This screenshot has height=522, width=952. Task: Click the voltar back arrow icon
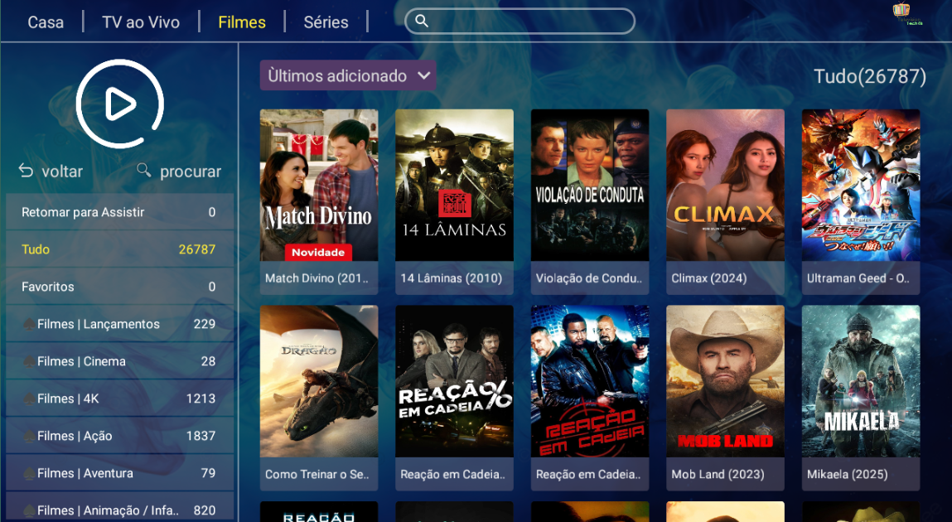click(x=26, y=172)
